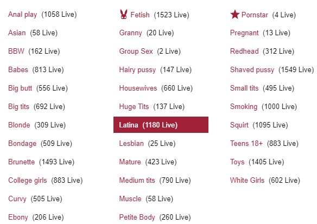Open the Smoking category link
This screenshot has height=224, width=317.
pyautogui.click(x=244, y=106)
